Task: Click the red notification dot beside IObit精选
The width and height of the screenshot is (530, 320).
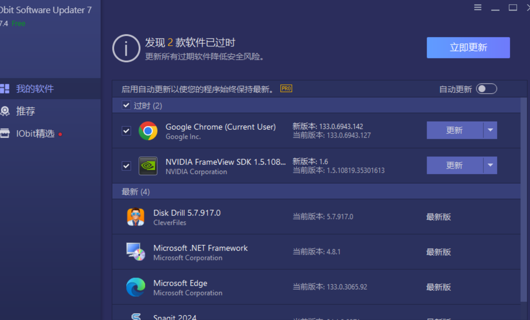Action: tap(60, 134)
